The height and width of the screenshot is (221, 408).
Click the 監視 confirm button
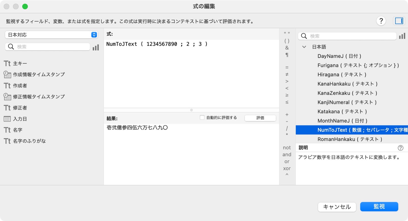click(379, 207)
